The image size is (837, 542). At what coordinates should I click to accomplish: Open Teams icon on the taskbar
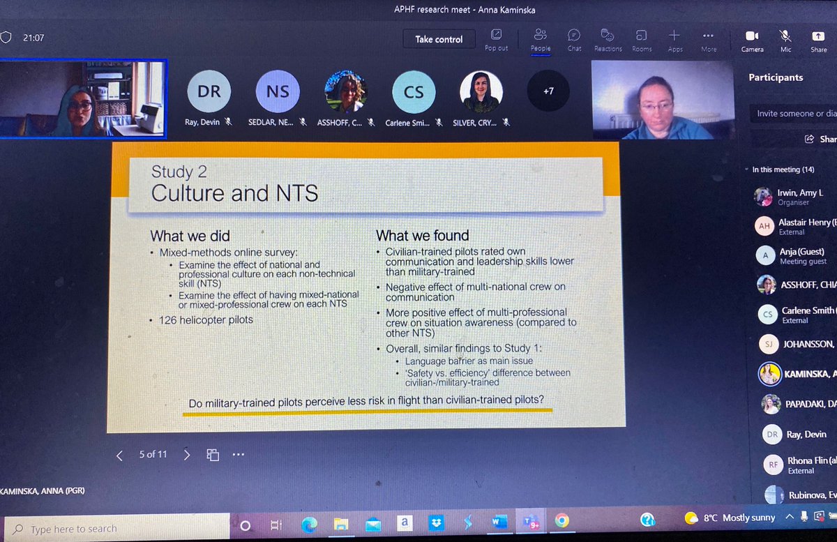click(x=530, y=521)
